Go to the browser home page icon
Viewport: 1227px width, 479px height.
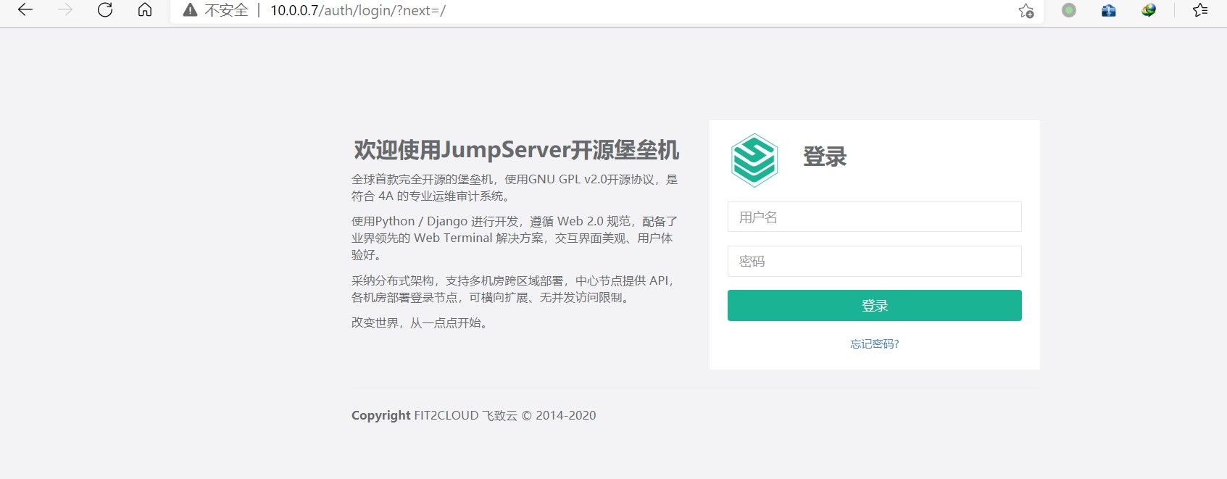pos(145,10)
